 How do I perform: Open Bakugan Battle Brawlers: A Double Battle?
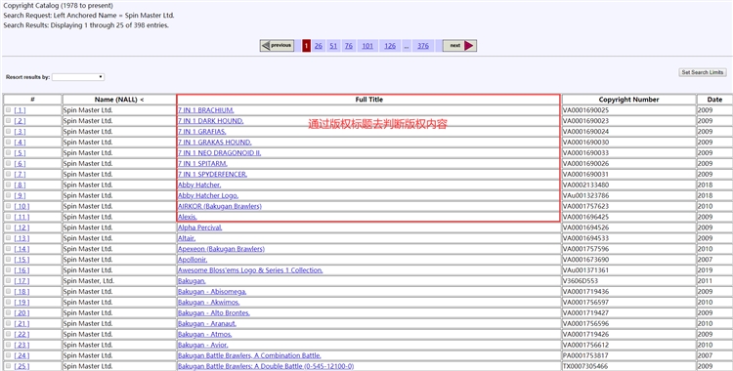[x=266, y=366]
